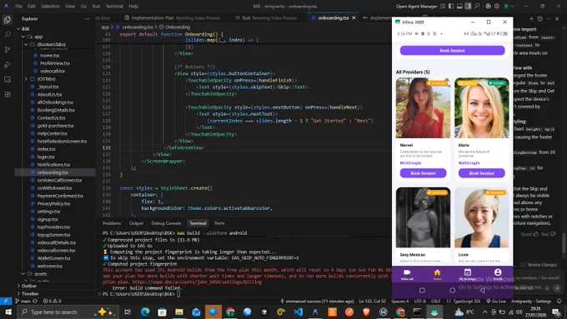Open the Explorer view in activity bar
567x319 pixels.
point(8,20)
